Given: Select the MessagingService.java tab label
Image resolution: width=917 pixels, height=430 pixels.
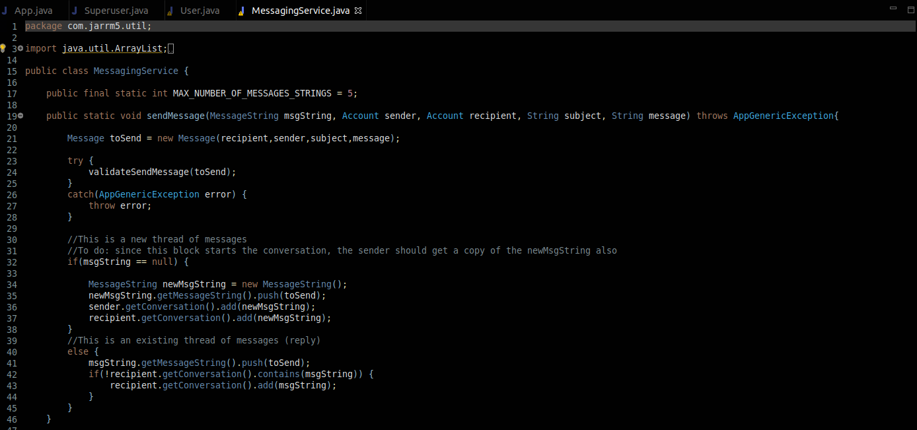Looking at the screenshot, I should [x=300, y=11].
